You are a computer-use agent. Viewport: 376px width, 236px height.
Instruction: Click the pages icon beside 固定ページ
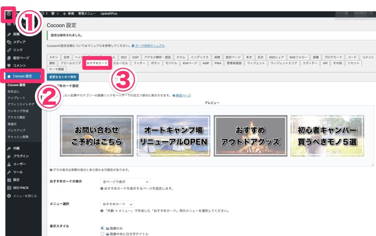9,58
